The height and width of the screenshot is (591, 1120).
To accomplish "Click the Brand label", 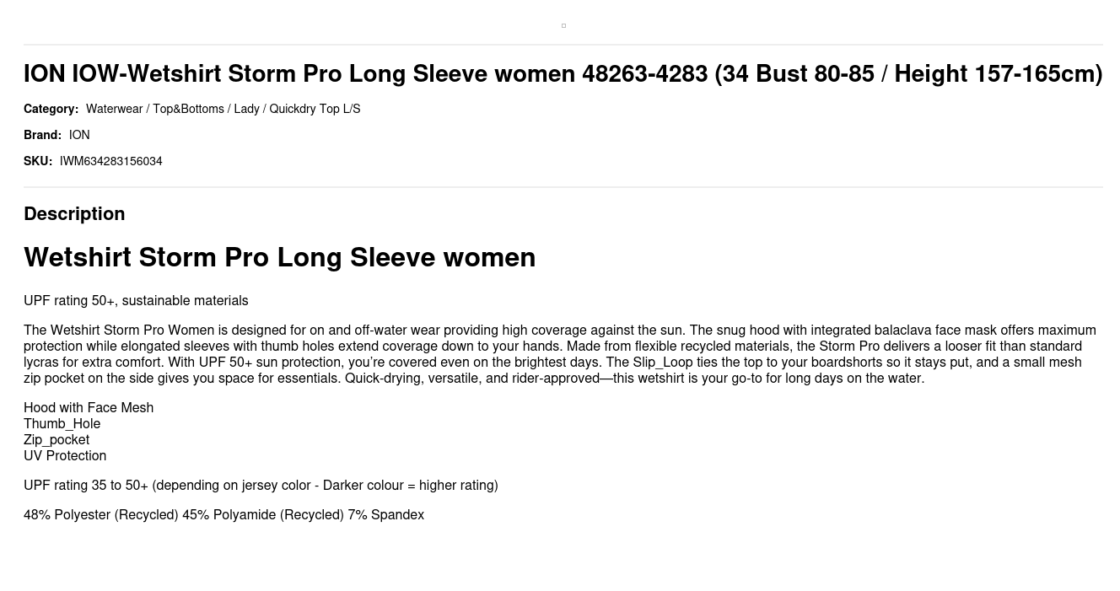I will pos(42,135).
